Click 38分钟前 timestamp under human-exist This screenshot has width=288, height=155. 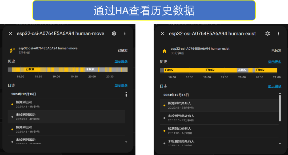pyautogui.click(x=178, y=53)
